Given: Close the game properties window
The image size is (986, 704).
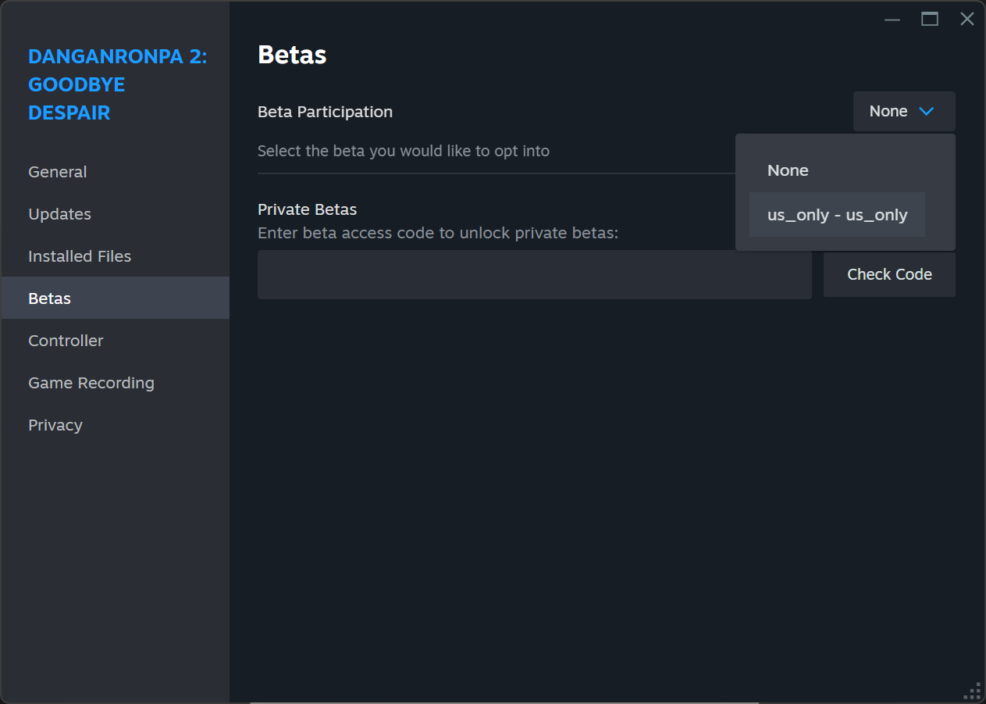Looking at the screenshot, I should [966, 20].
